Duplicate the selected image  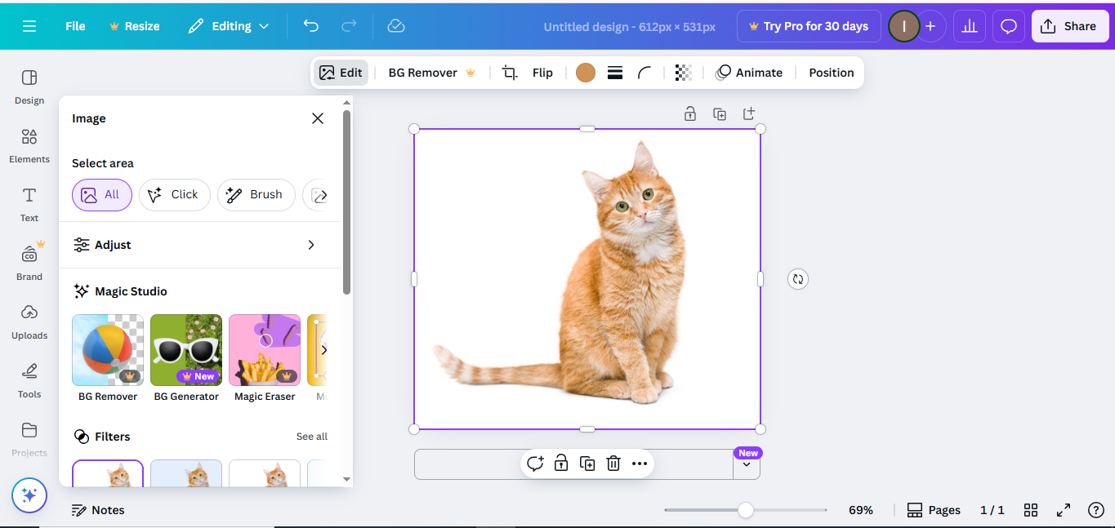[586, 463]
